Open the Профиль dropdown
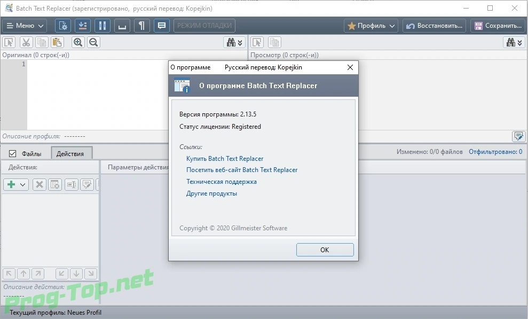Image resolution: width=528 pixels, height=319 pixels. (371, 26)
